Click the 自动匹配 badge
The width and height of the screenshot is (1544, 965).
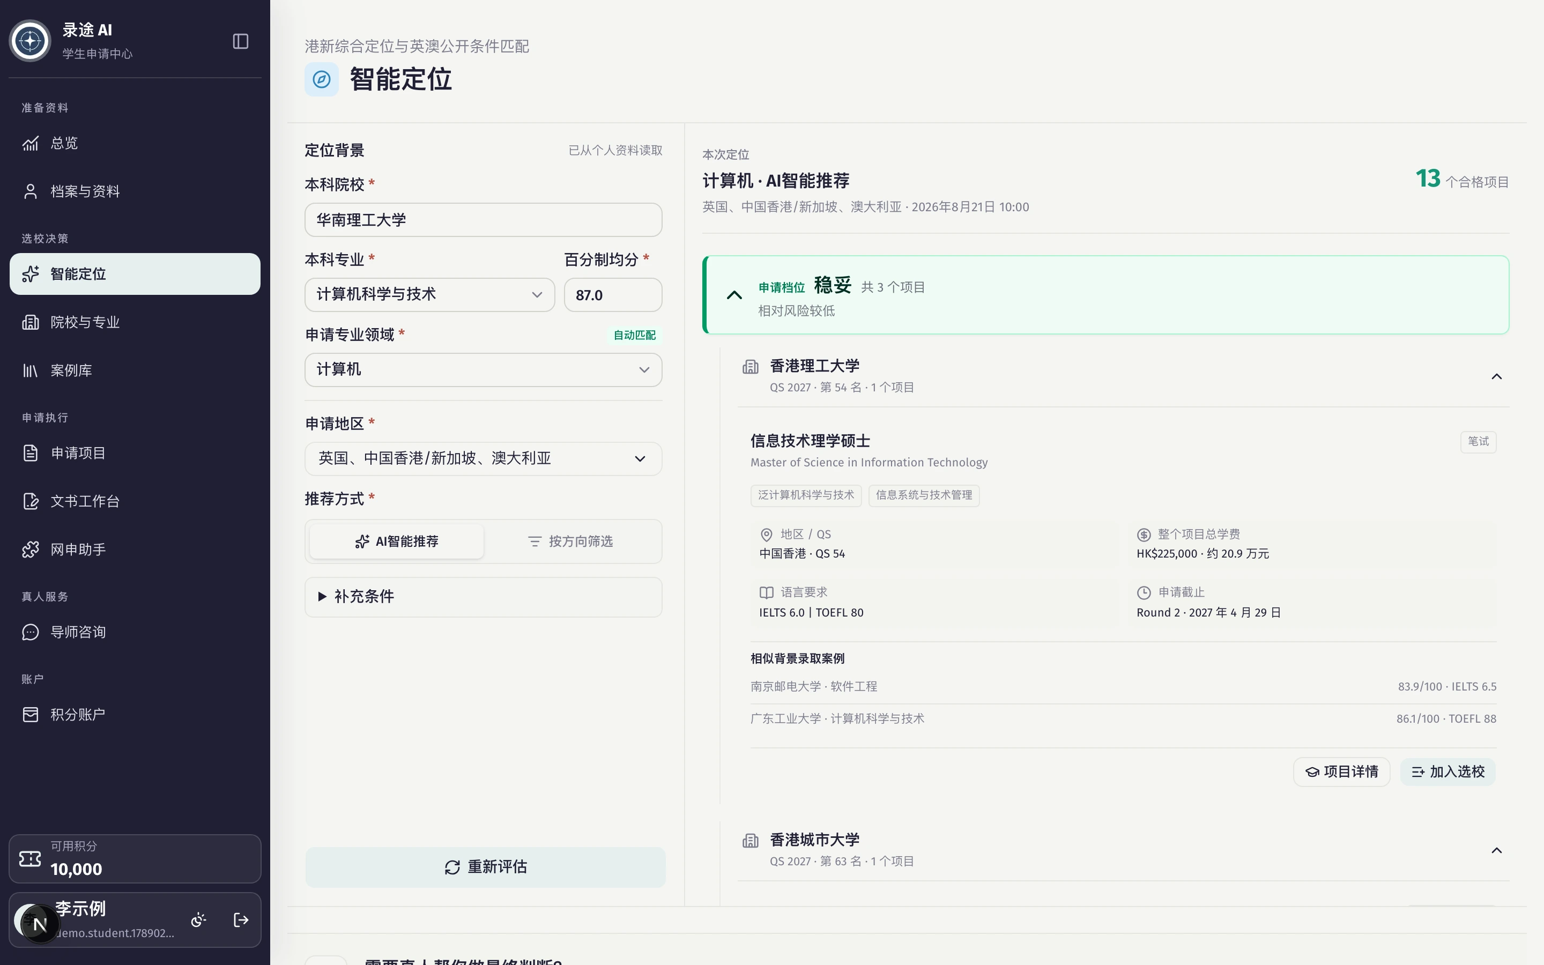(x=634, y=336)
